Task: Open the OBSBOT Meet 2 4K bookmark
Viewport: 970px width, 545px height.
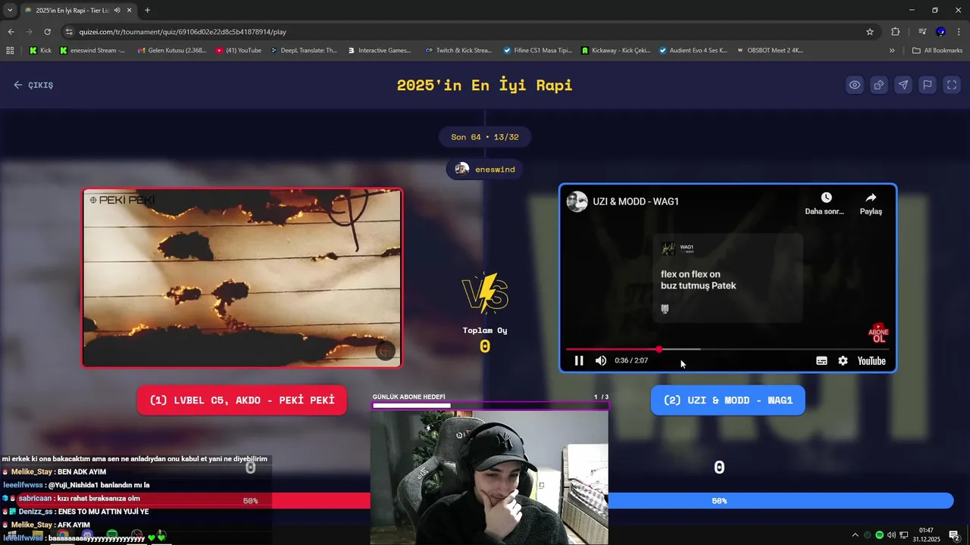Action: (x=770, y=51)
